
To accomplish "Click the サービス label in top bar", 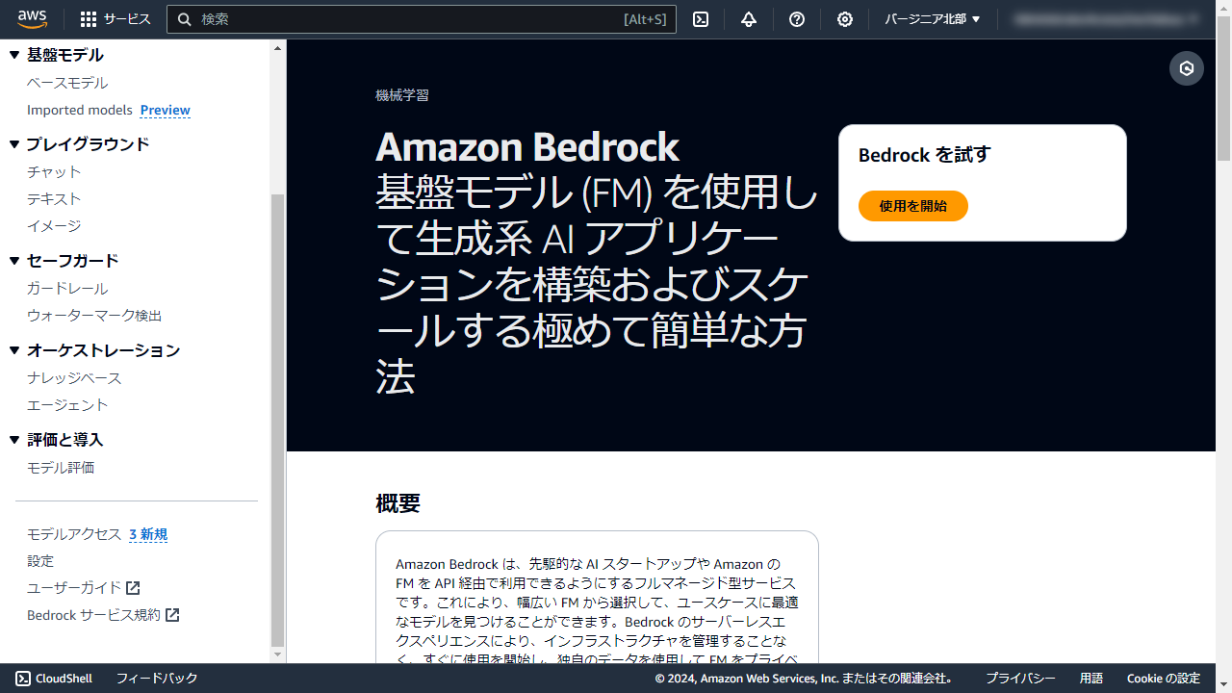I will point(127,19).
